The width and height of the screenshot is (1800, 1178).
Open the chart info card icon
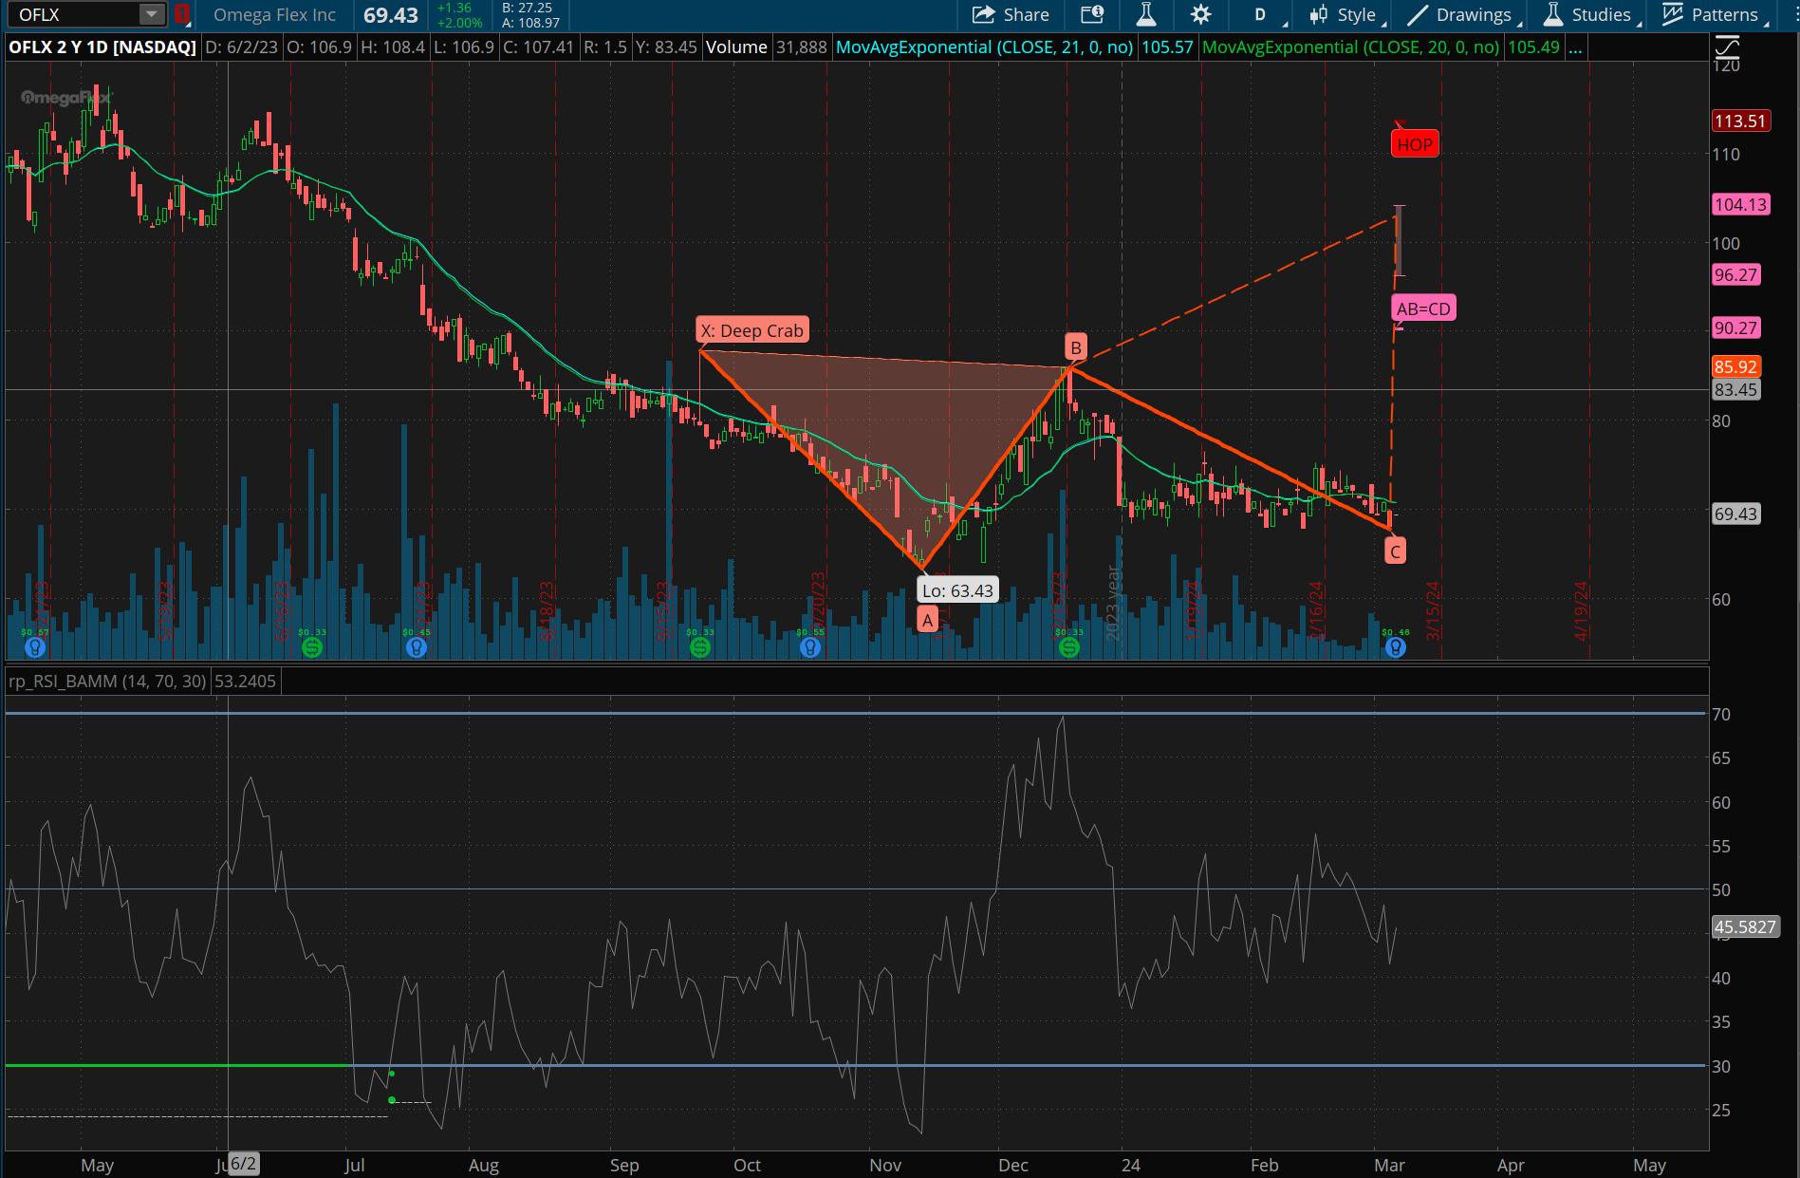click(1092, 14)
